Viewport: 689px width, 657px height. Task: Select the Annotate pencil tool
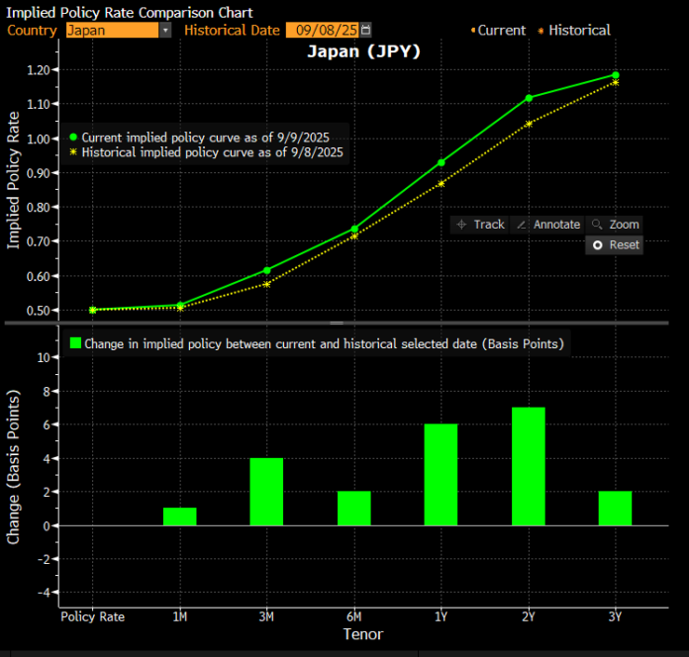click(547, 225)
